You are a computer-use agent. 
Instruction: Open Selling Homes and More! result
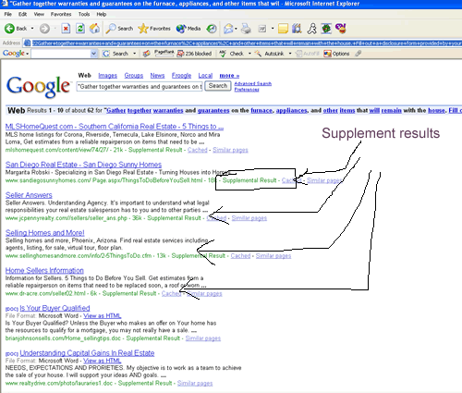[x=45, y=233]
